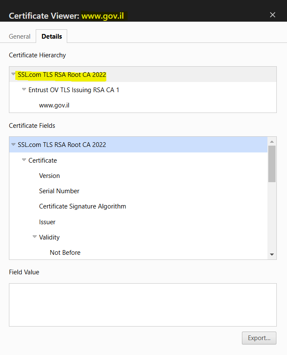Select the Not Before field
287x355 pixels.
click(x=65, y=253)
